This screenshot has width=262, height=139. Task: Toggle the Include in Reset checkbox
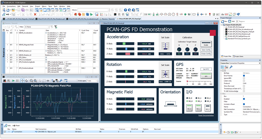pyautogui.click(x=244, y=105)
